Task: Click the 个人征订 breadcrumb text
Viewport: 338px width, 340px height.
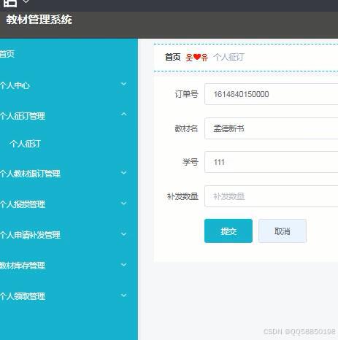Action: pyautogui.click(x=229, y=57)
